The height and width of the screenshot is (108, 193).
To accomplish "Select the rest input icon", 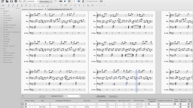I will tap(65, 5).
